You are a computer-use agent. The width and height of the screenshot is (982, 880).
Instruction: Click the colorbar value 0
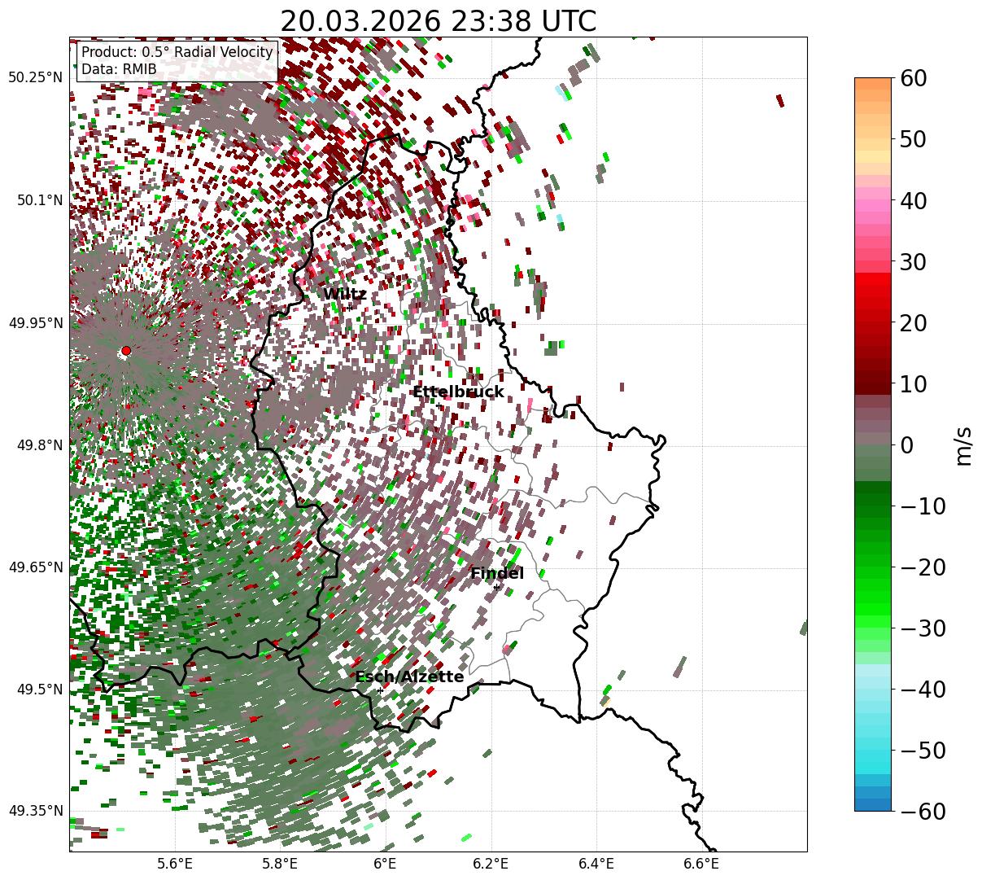click(906, 445)
